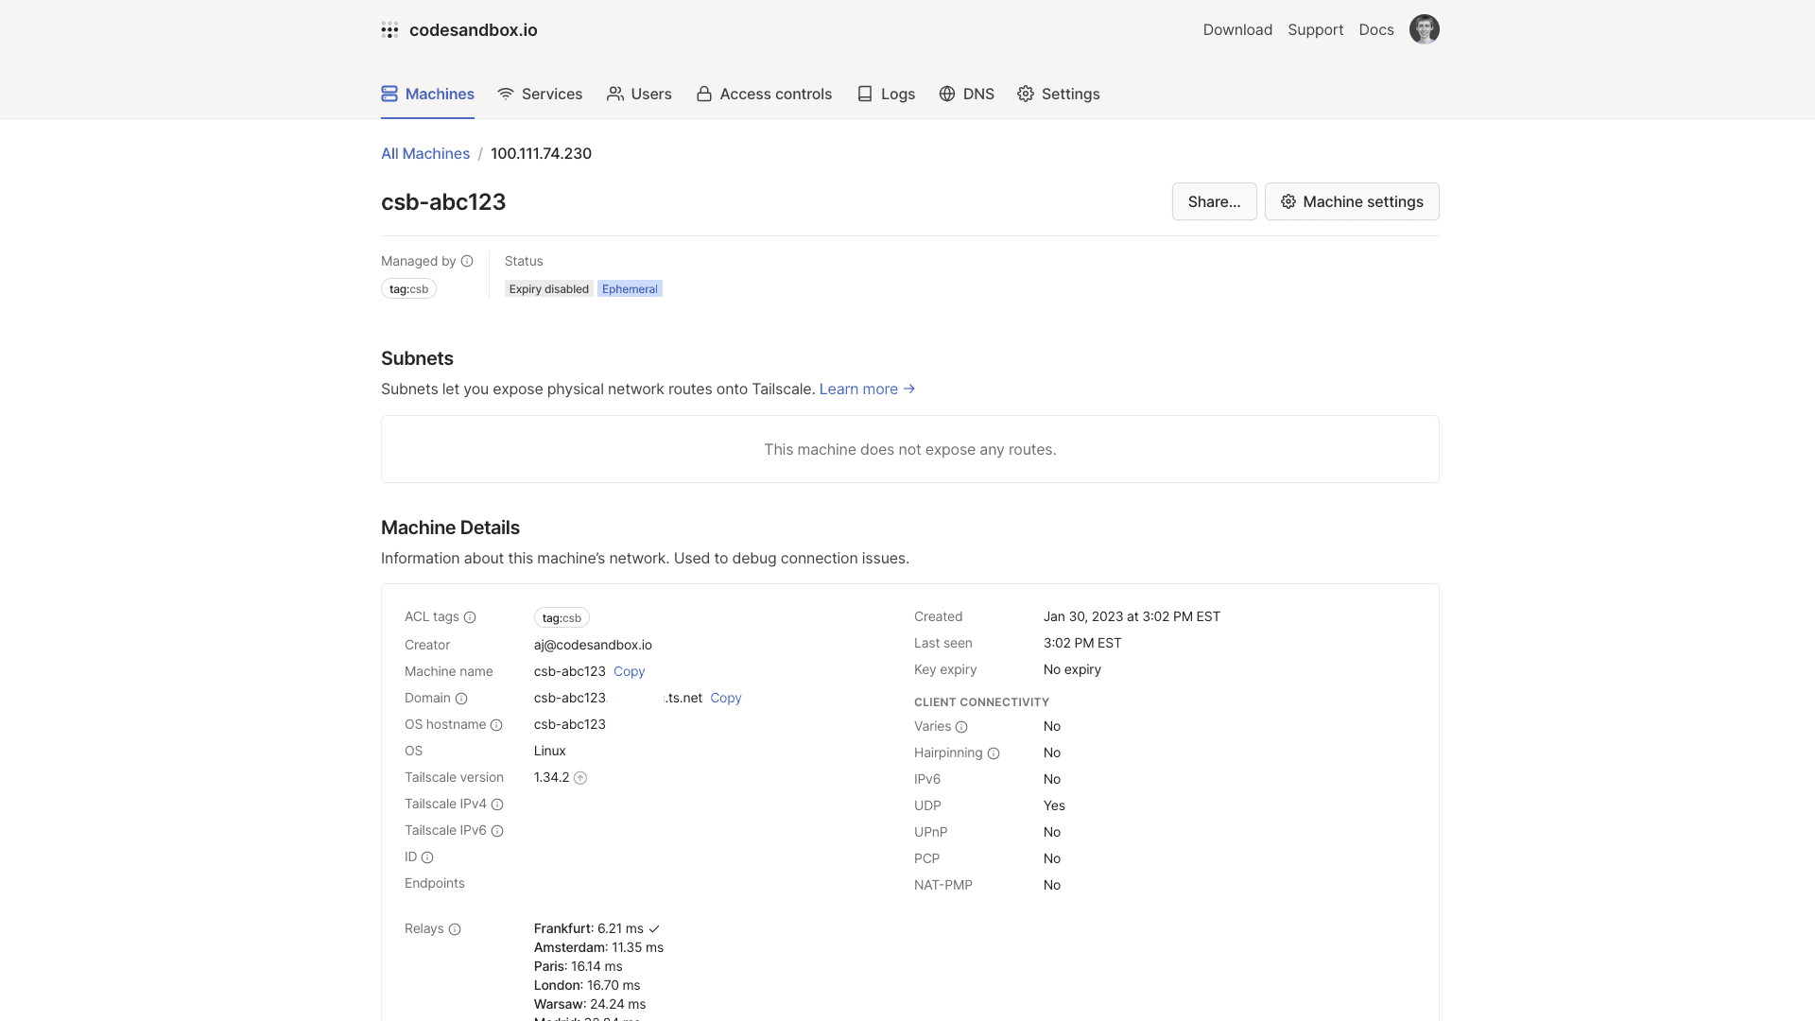
Task: Click the Hairpinning info icon
Action: pos(994,753)
